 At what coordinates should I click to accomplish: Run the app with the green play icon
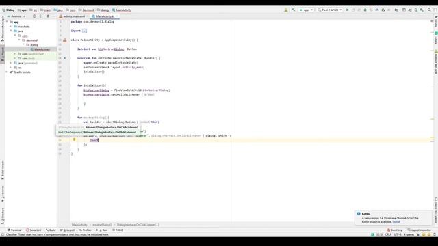pyautogui.click(x=348, y=10)
